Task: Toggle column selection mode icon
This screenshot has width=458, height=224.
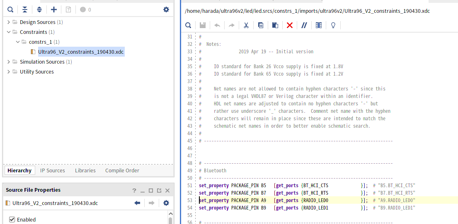Action: coord(319,25)
